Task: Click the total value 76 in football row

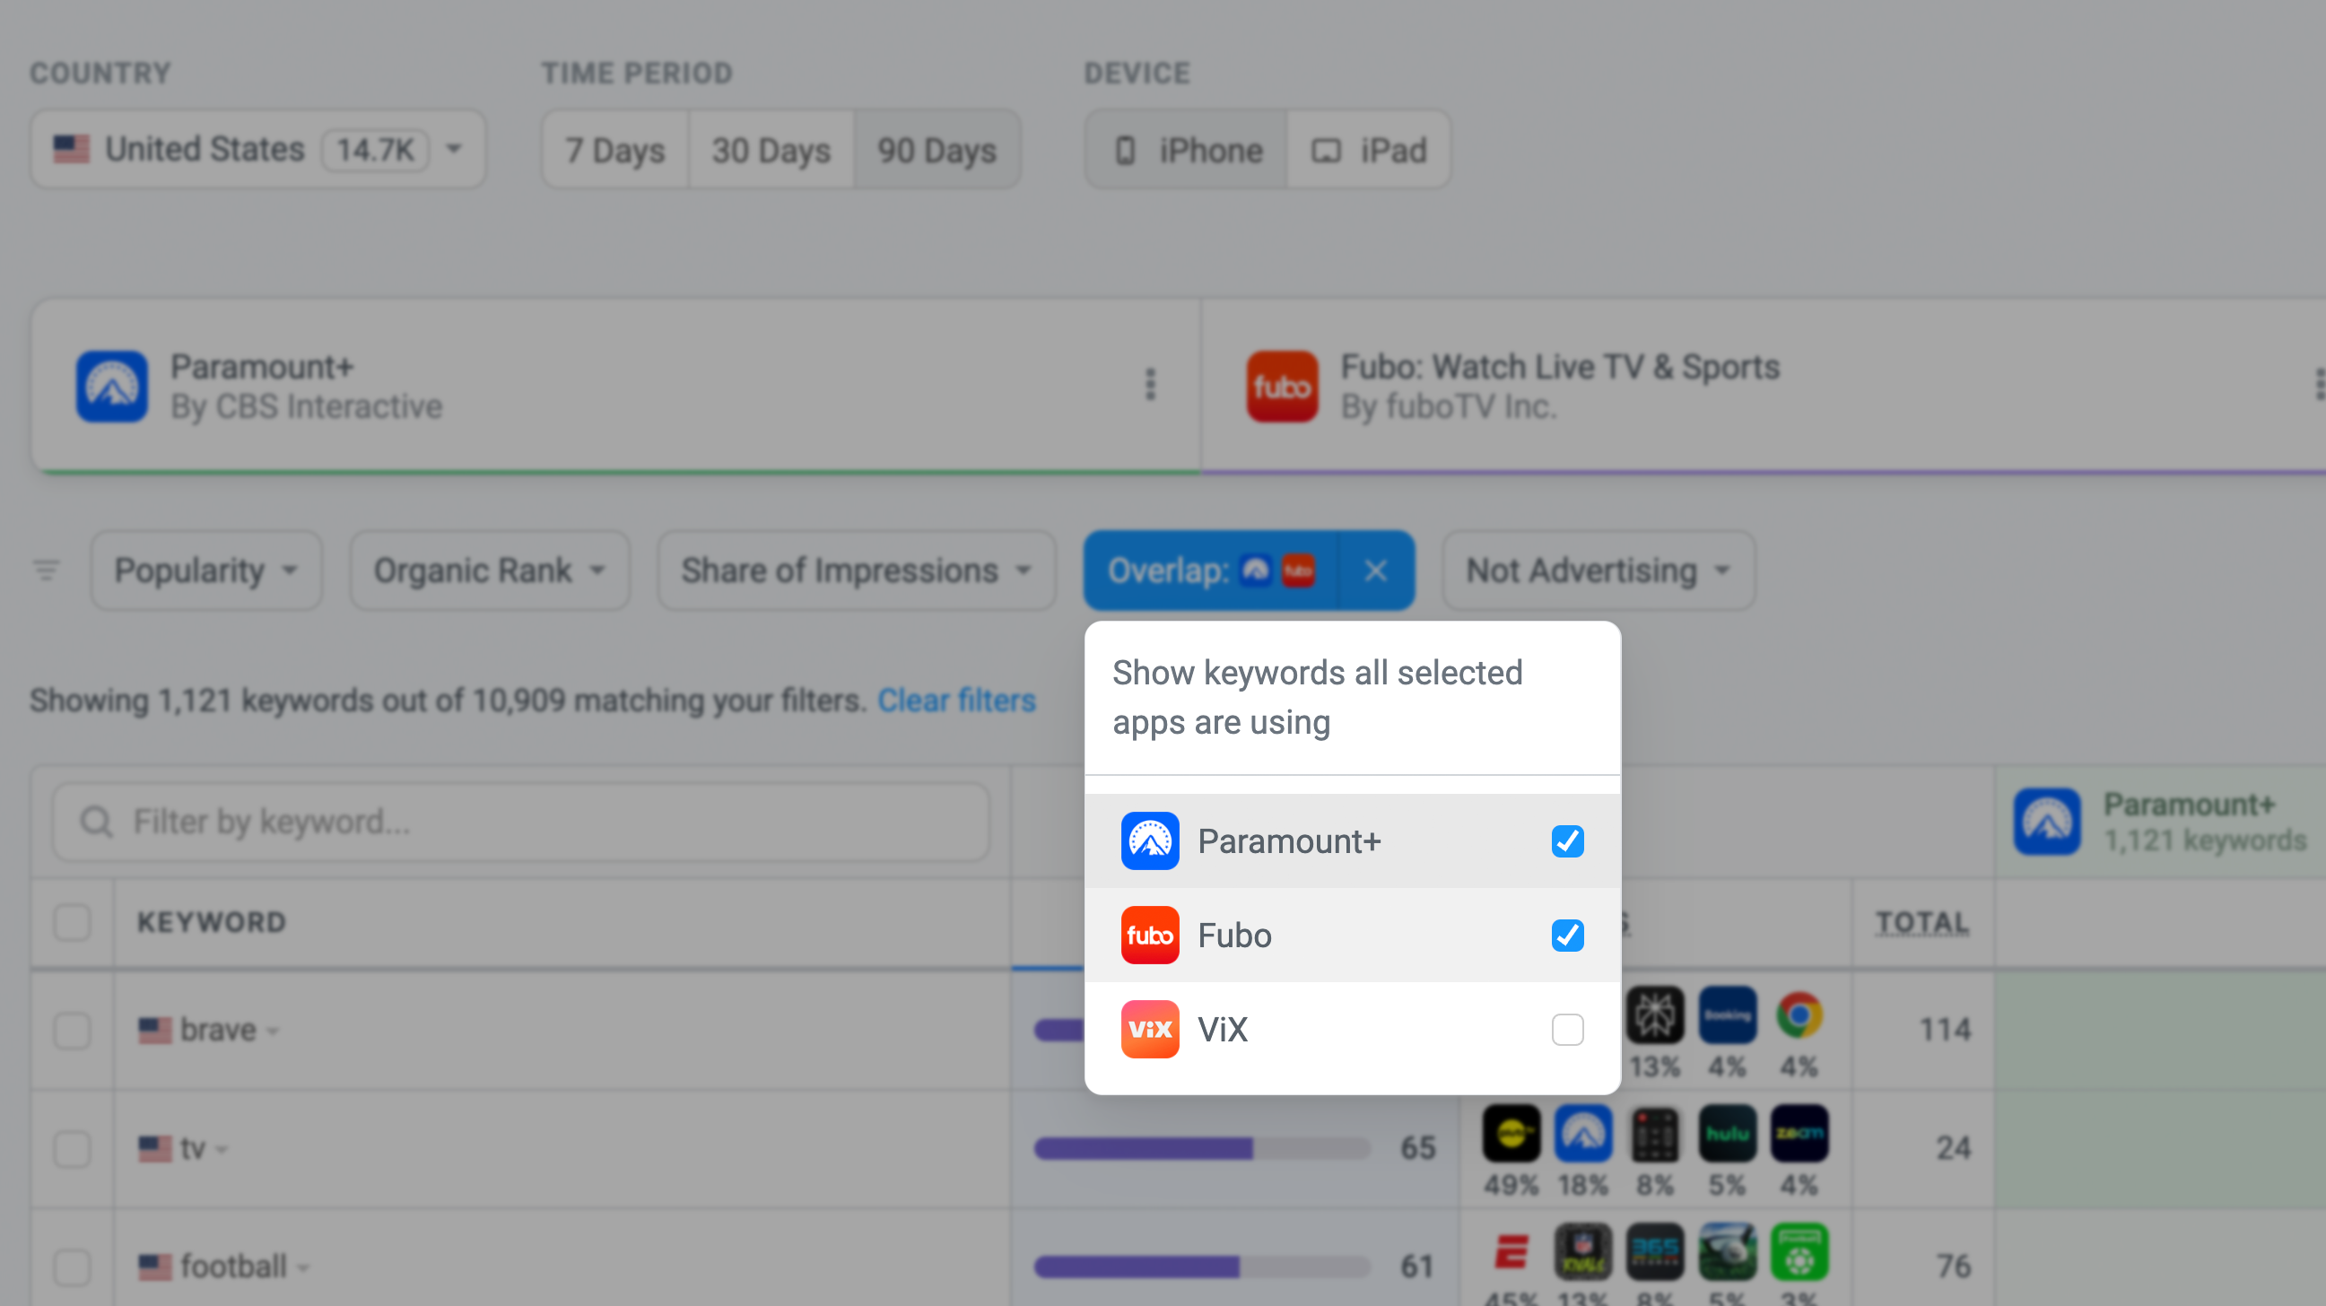Action: click(x=1952, y=1267)
